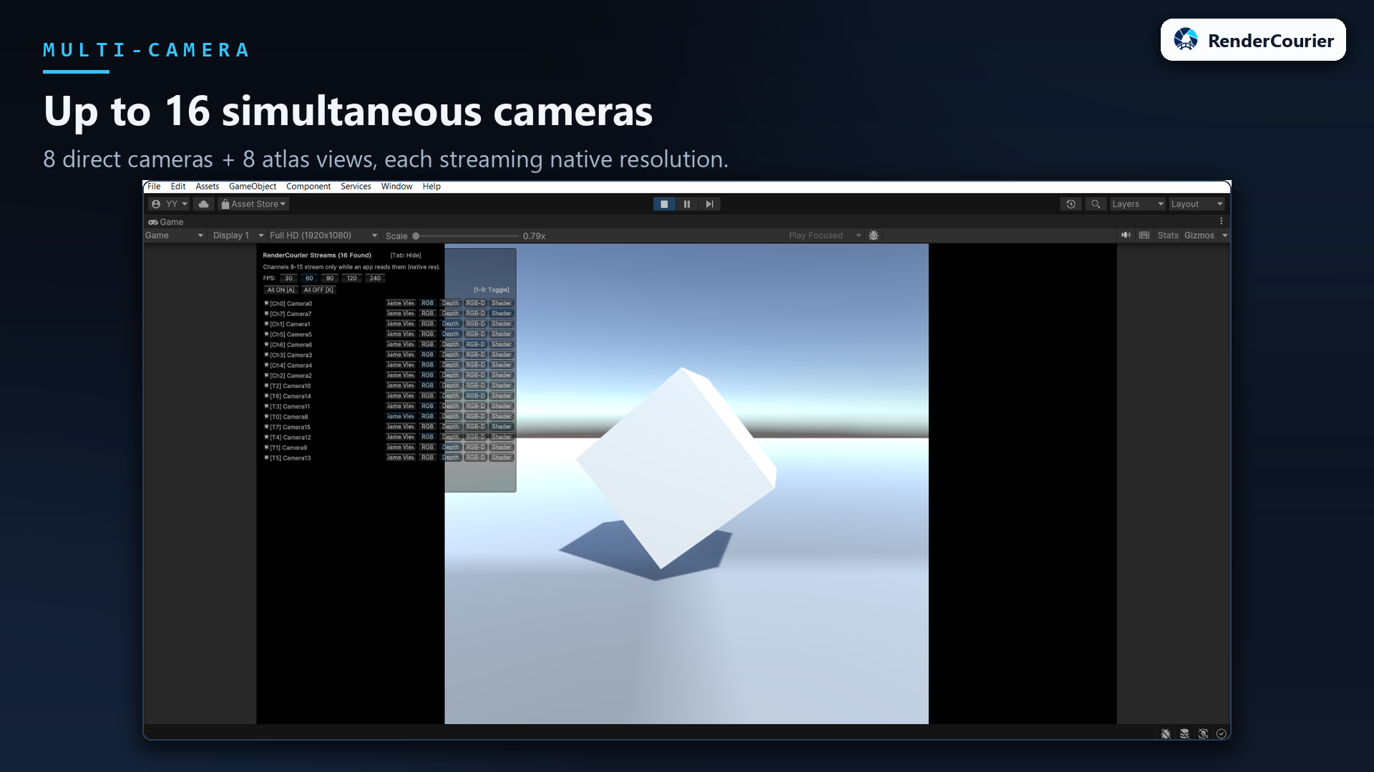
Task: Open the Unity cloud services icon
Action: click(204, 204)
